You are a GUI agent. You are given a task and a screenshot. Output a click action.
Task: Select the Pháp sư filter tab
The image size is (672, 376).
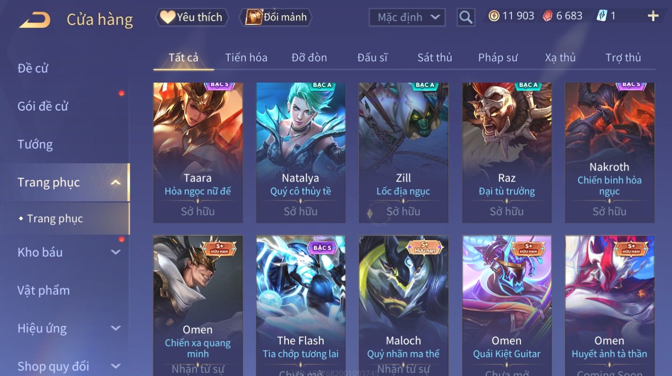[498, 58]
